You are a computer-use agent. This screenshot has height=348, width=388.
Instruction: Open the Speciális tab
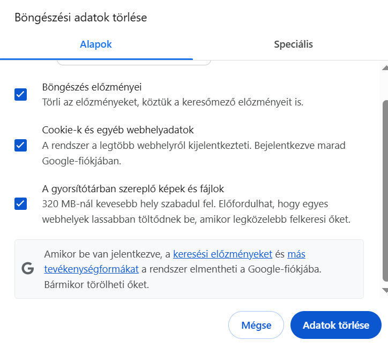pos(293,44)
